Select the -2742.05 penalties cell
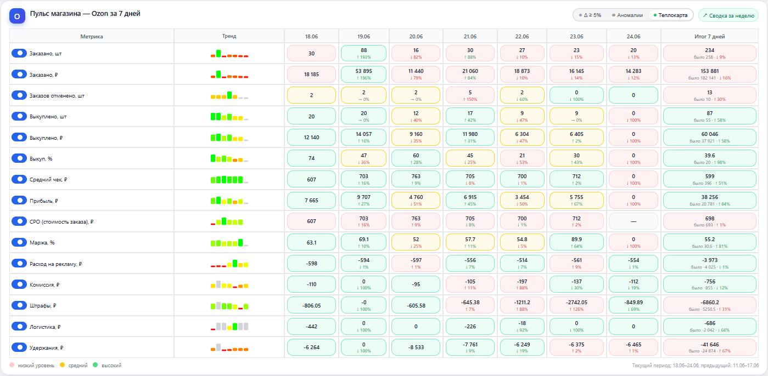Viewport: 768px width, 376px height. click(x=576, y=305)
